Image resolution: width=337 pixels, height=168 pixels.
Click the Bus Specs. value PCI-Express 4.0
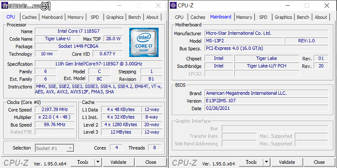pyautogui.click(x=267, y=48)
